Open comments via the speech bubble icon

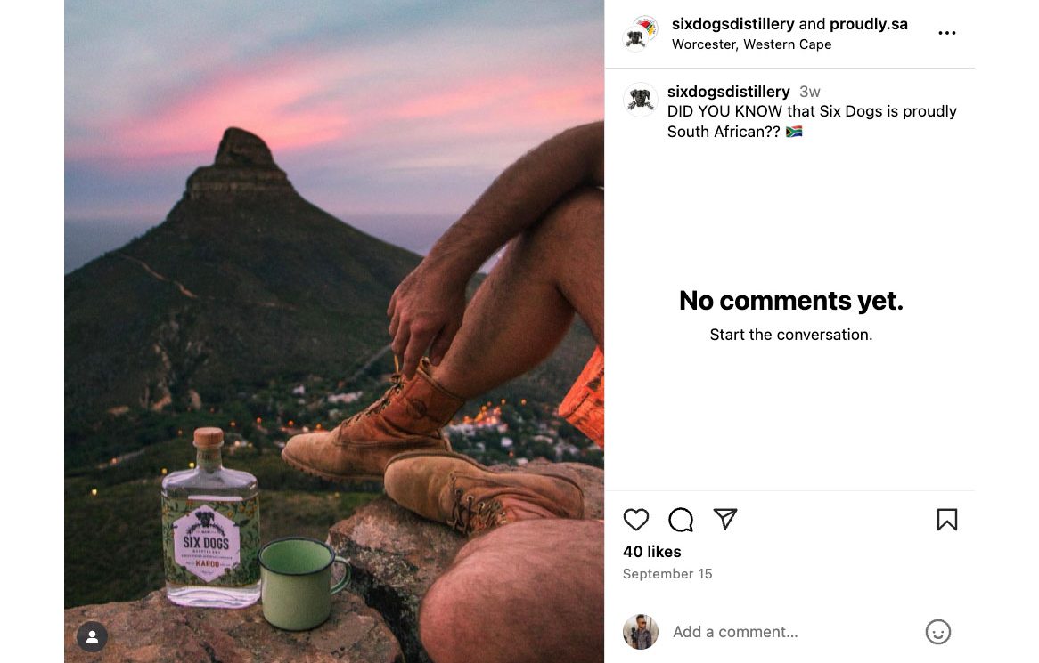(x=681, y=520)
